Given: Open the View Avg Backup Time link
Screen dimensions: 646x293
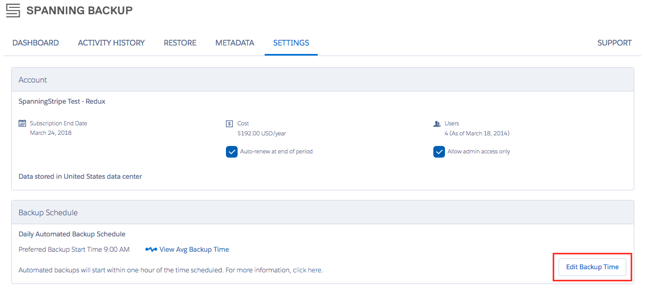Looking at the screenshot, I should (x=194, y=250).
